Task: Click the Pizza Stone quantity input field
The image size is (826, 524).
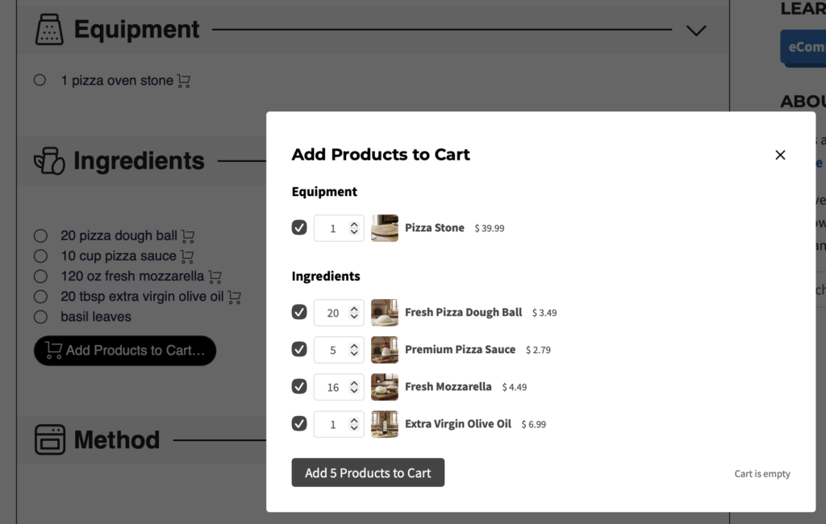Action: [x=332, y=228]
